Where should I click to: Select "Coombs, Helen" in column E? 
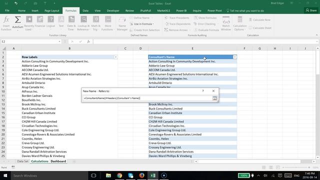click(192, 139)
